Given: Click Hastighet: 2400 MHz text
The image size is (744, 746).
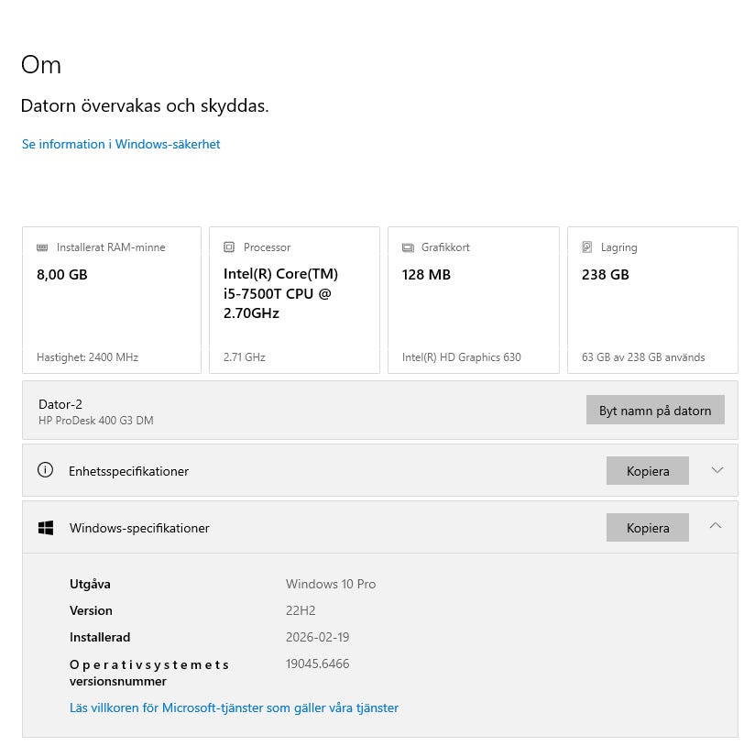Looking at the screenshot, I should click(x=88, y=357).
